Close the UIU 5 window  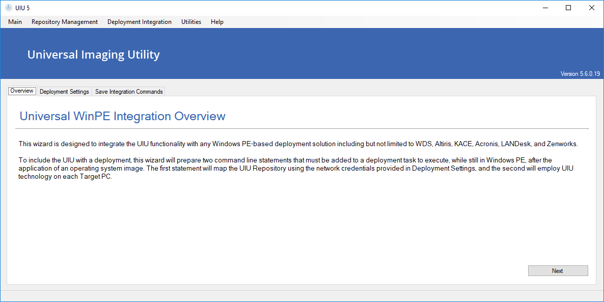click(x=592, y=8)
